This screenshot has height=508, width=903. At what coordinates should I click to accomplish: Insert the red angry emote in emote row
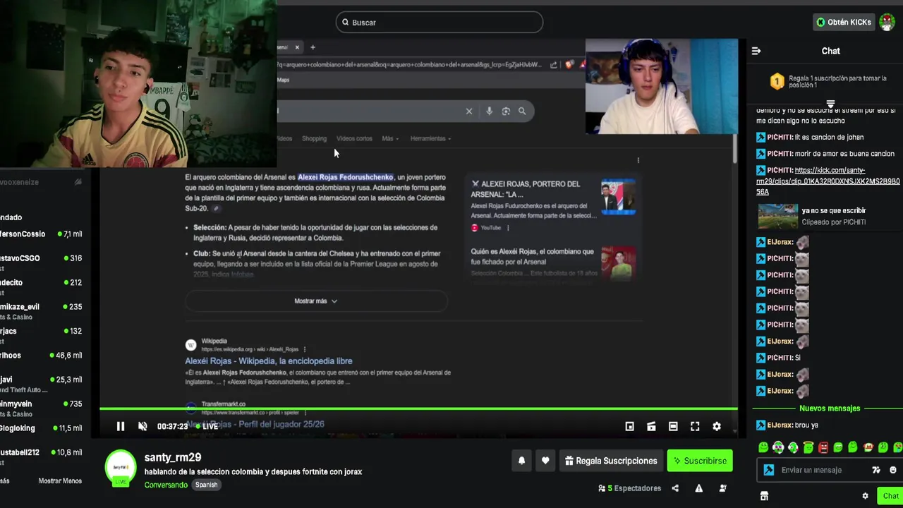[x=823, y=447]
